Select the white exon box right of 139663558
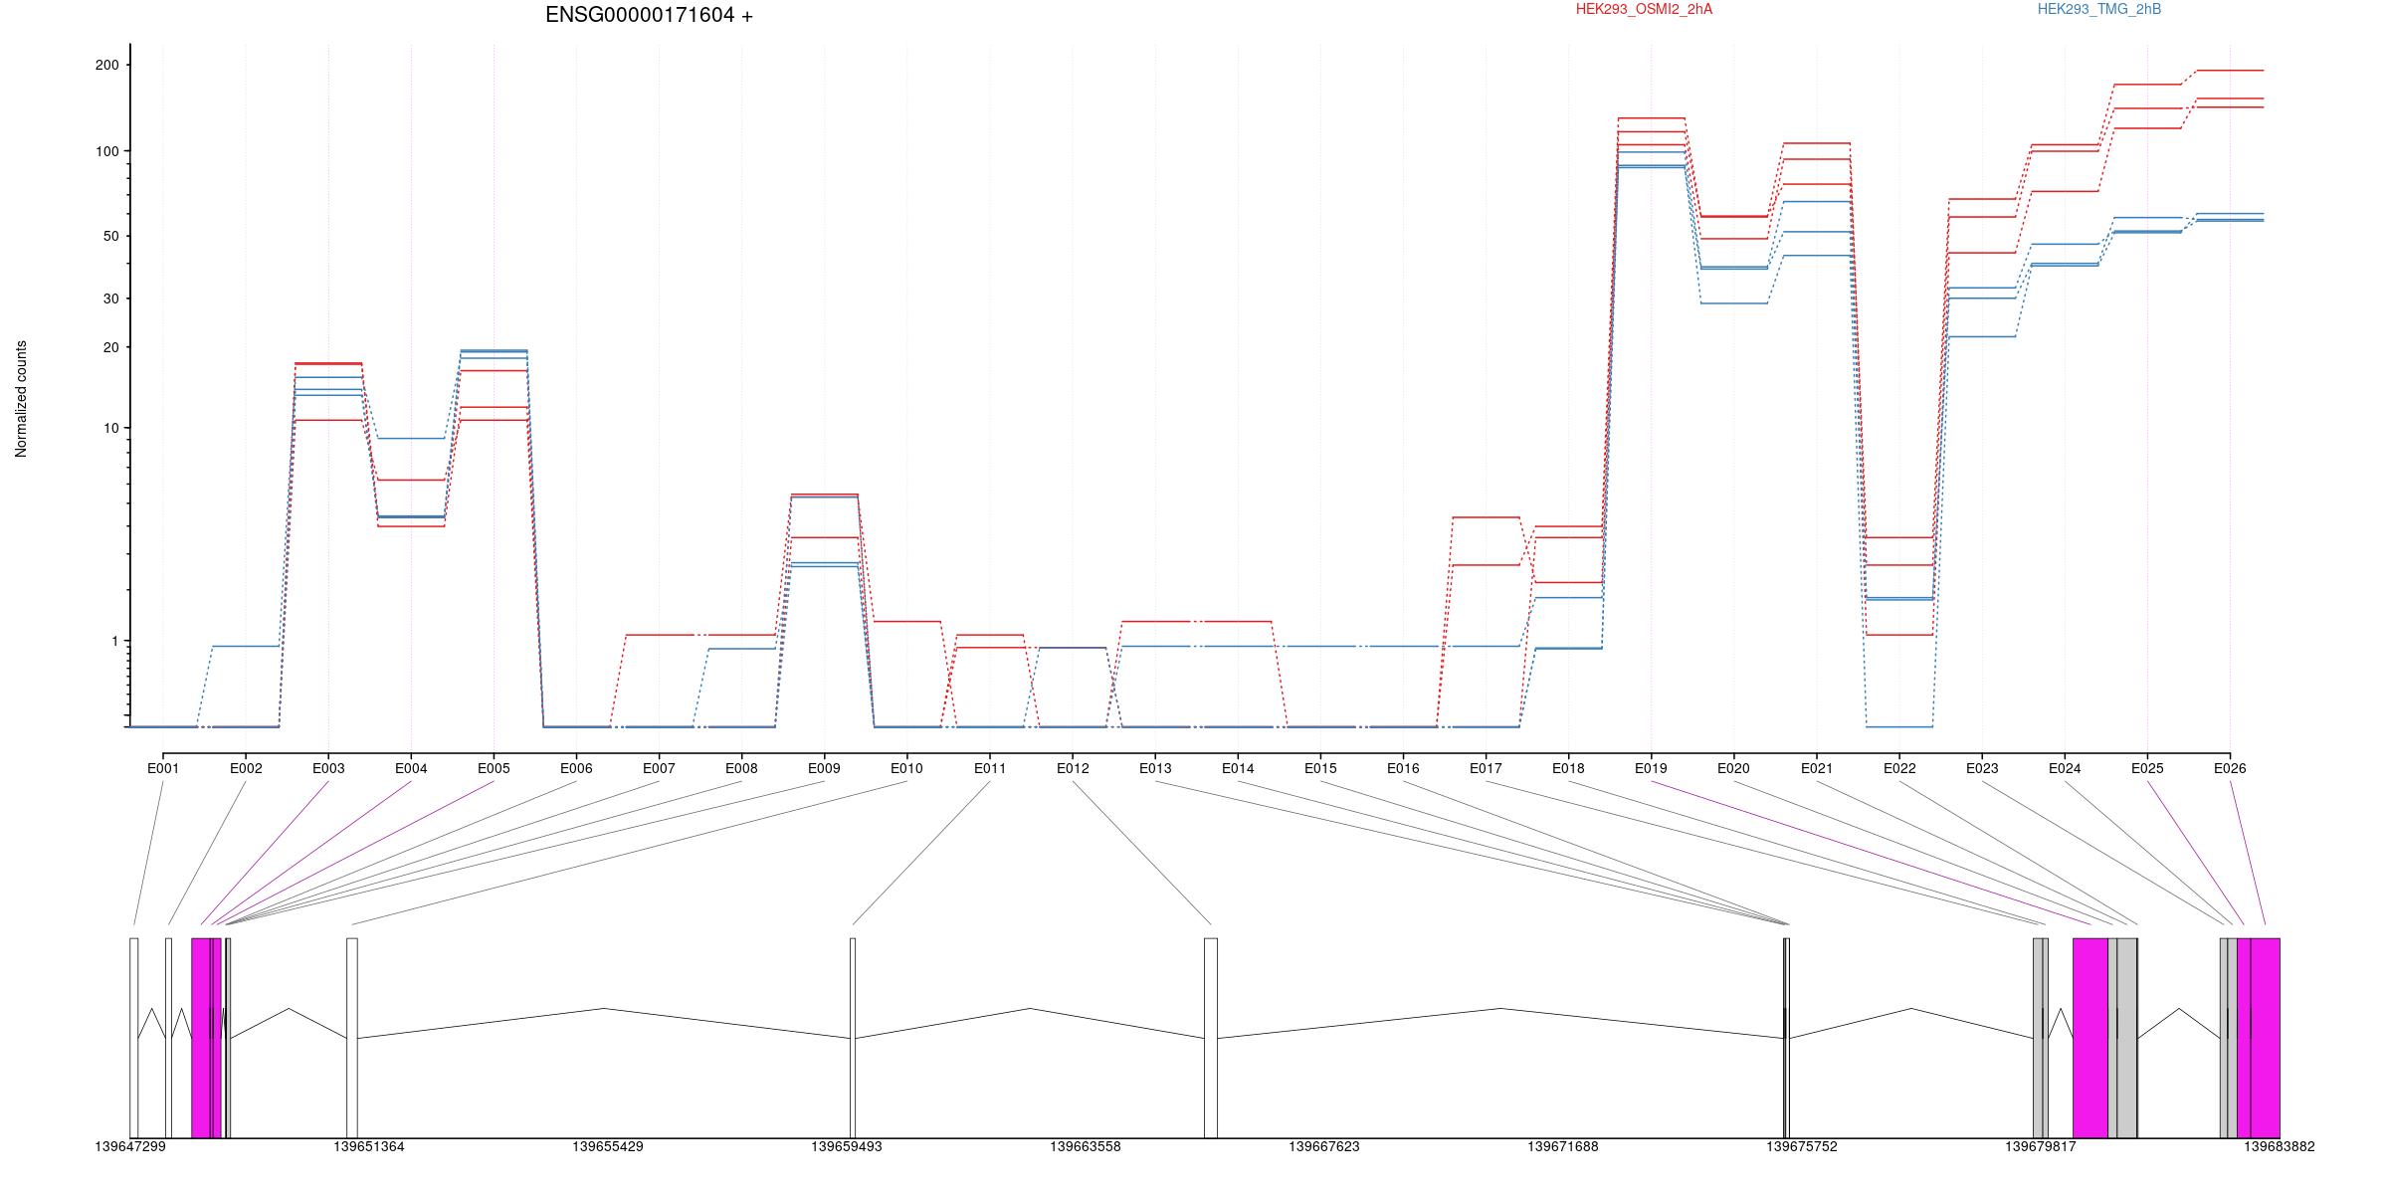 click(x=1211, y=1038)
